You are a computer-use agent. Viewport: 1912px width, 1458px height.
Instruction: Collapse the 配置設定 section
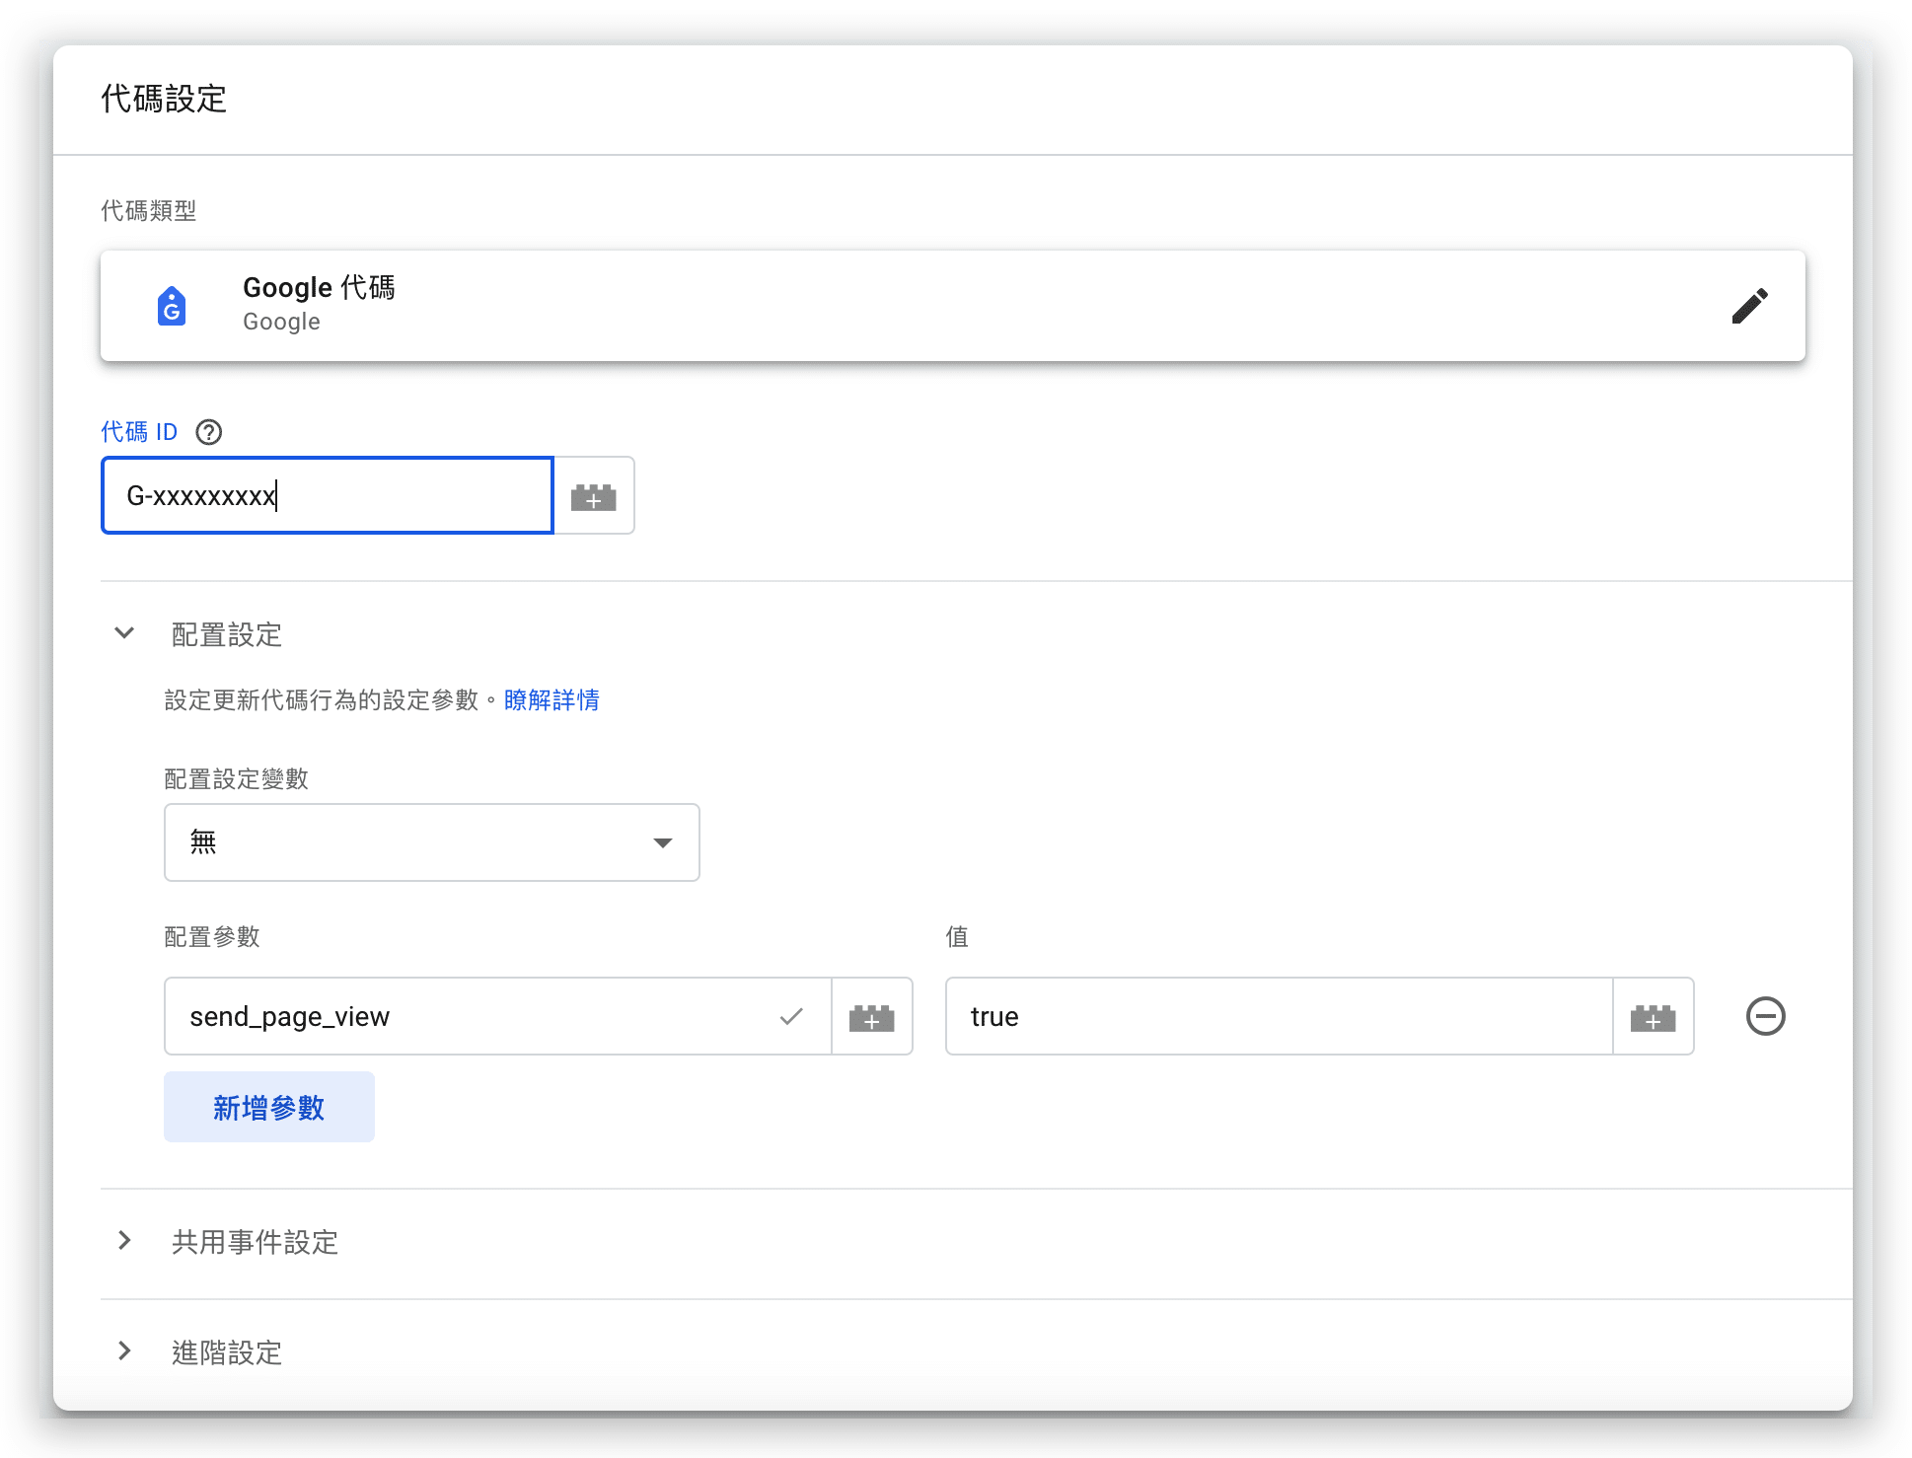pyautogui.click(x=124, y=633)
